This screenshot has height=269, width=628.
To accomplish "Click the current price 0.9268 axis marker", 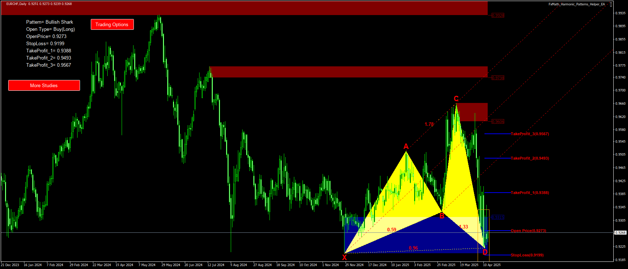I will 620,233.
